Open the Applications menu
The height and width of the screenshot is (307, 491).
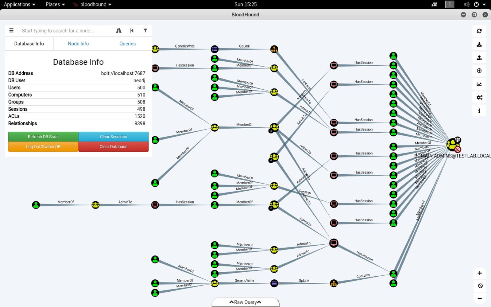tap(17, 4)
